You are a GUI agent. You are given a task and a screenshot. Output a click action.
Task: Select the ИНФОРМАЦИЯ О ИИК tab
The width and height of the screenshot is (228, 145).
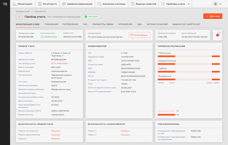tap(28, 24)
